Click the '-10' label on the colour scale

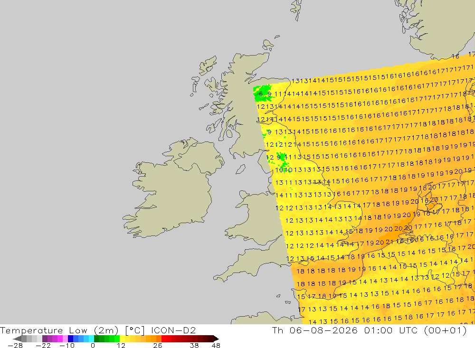[67, 346]
